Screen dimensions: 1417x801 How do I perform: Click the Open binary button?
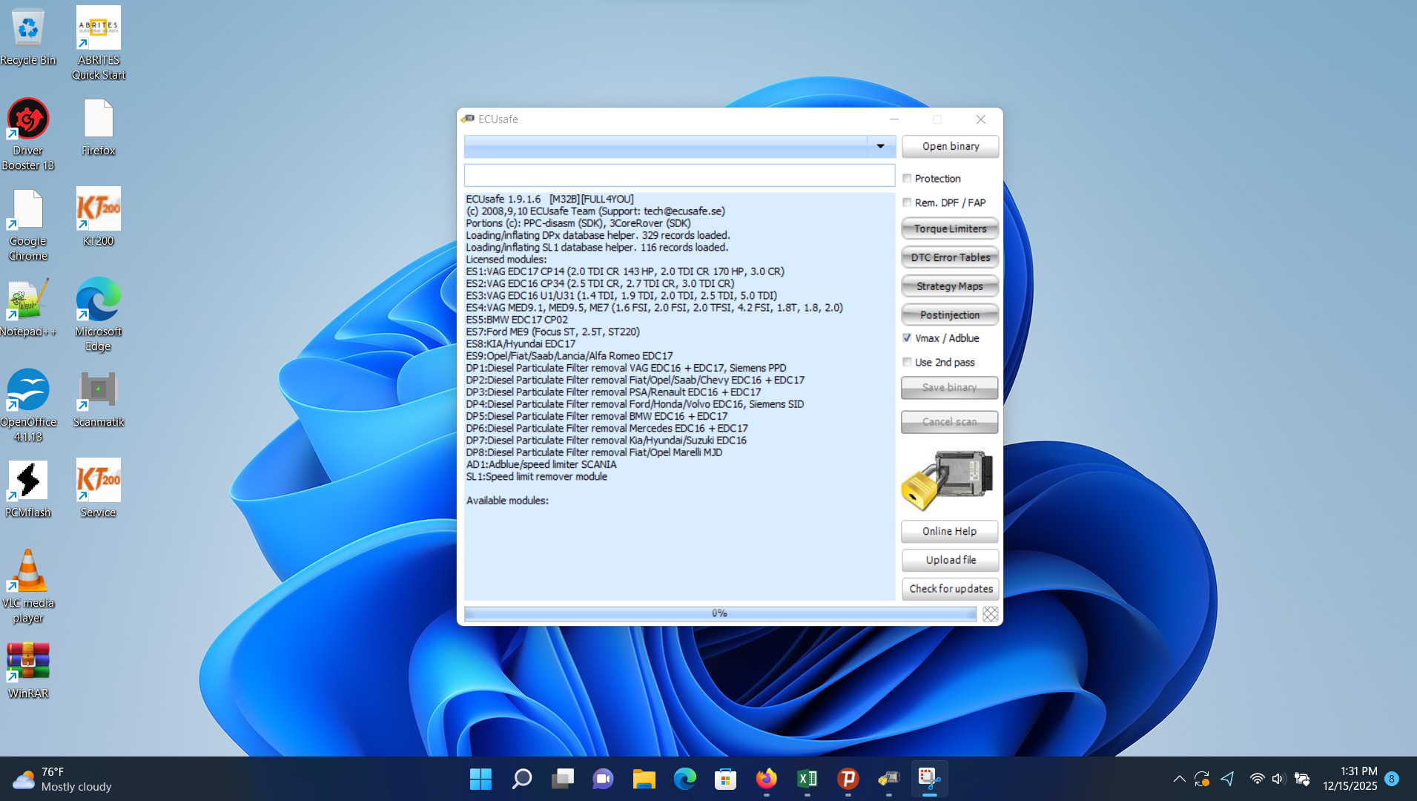[950, 146]
